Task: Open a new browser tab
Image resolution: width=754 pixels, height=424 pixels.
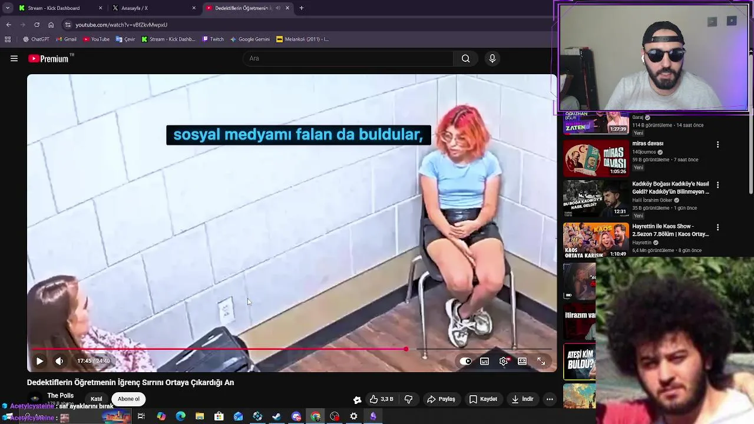Action: 302,8
